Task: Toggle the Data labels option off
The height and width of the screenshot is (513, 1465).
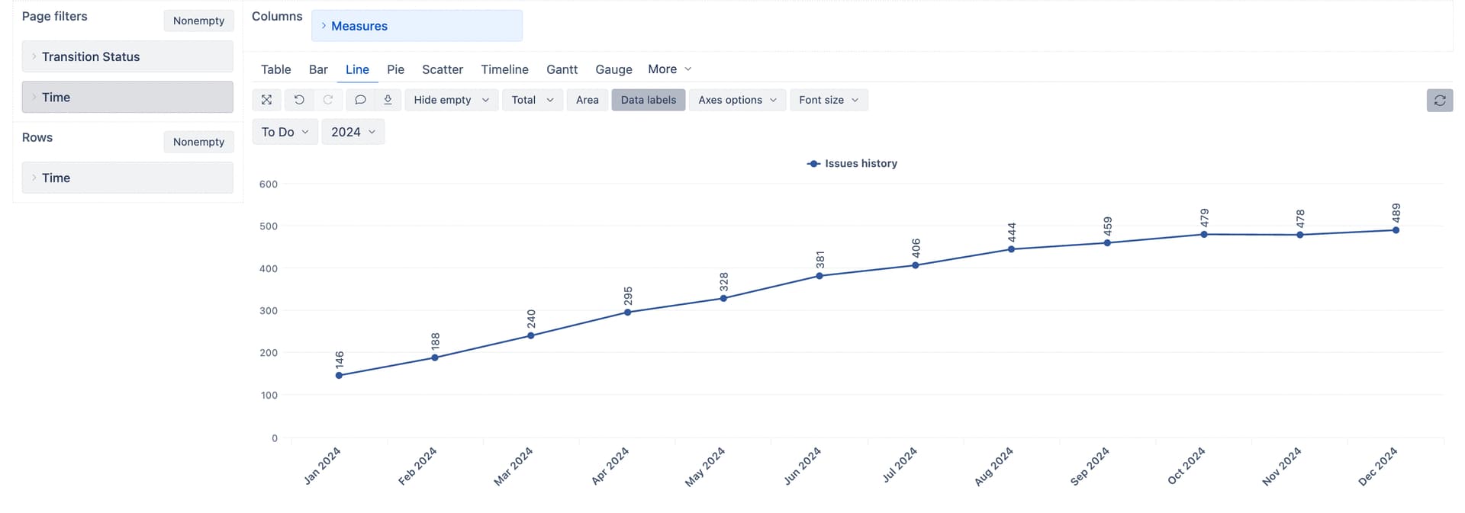Action: pos(648,100)
